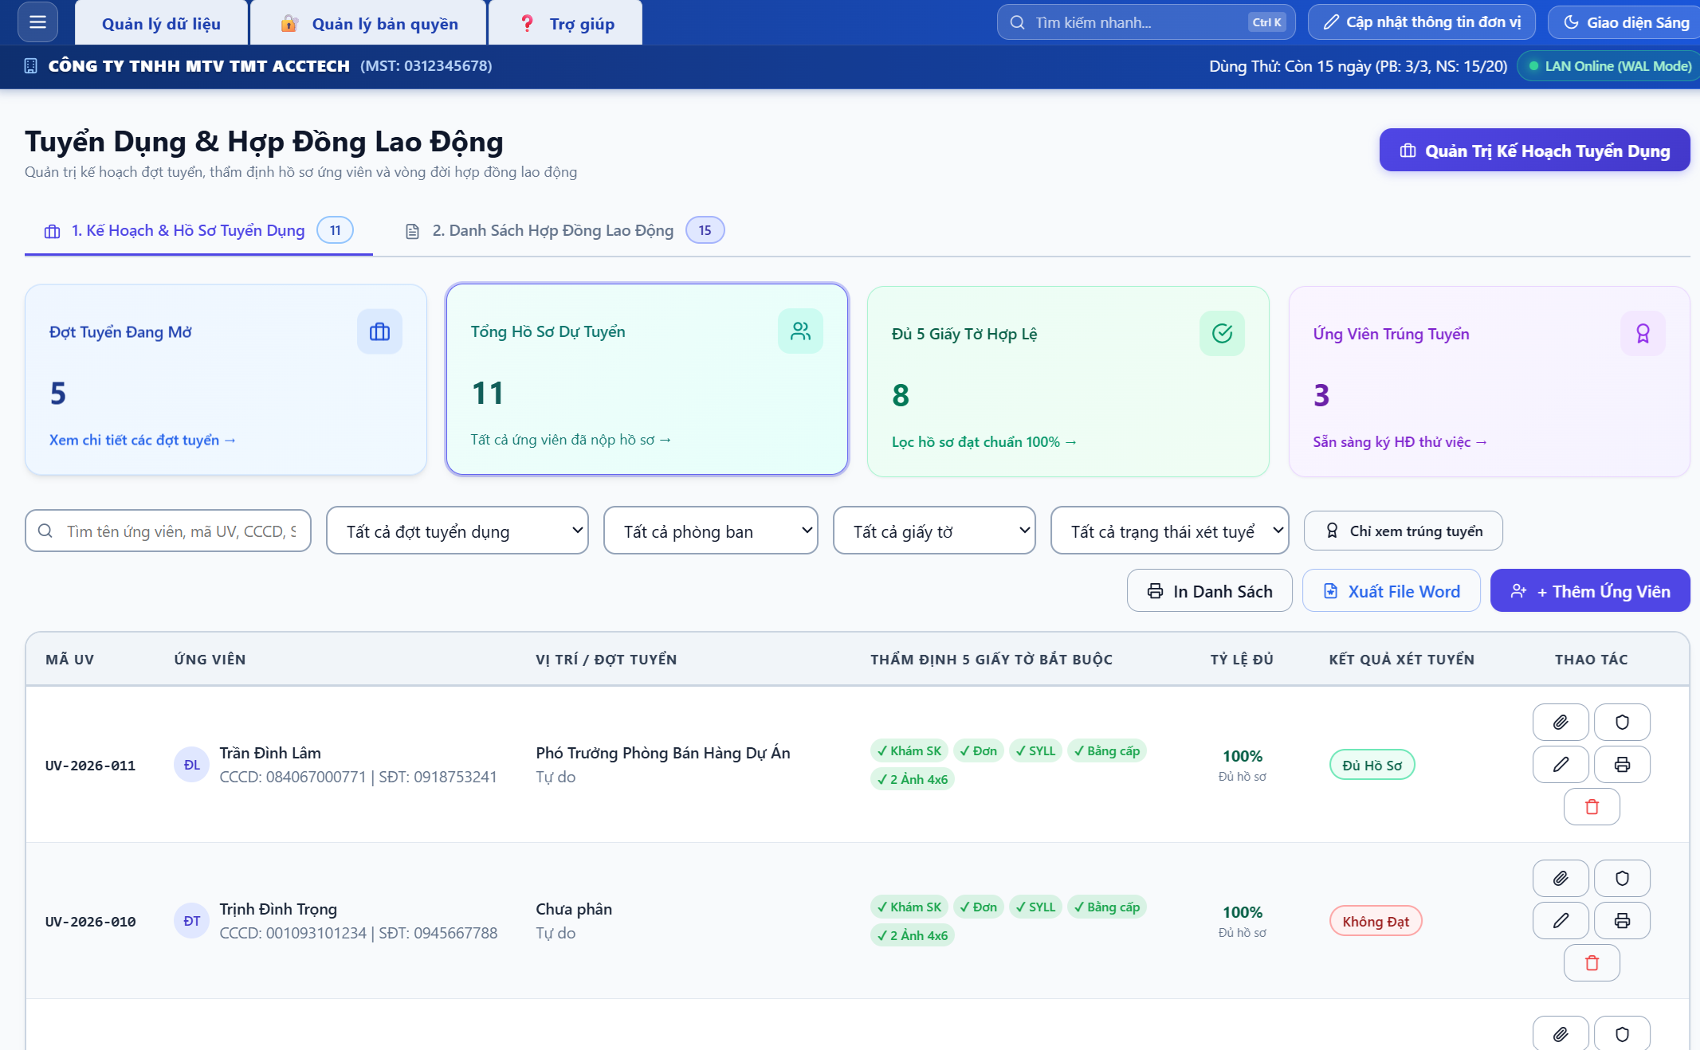Edit candidate Trịnh Đình Trọng with pencil icon

tap(1561, 921)
